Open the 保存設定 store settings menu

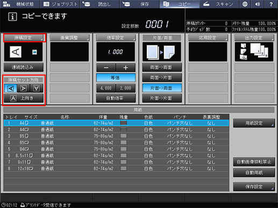pyautogui.click(x=254, y=187)
